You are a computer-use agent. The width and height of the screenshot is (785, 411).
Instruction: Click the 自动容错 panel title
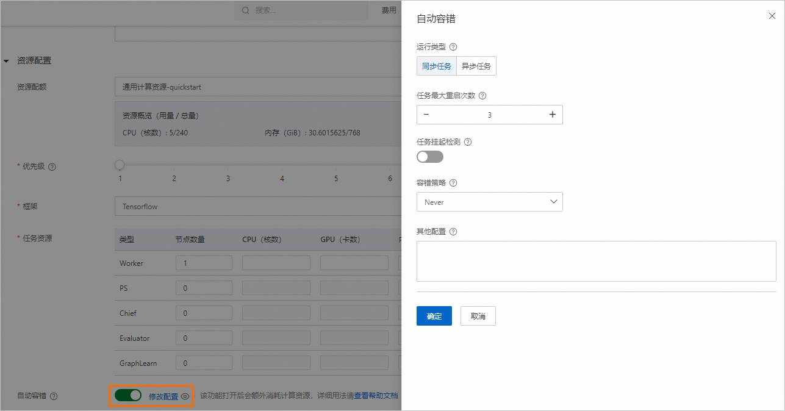[436, 19]
